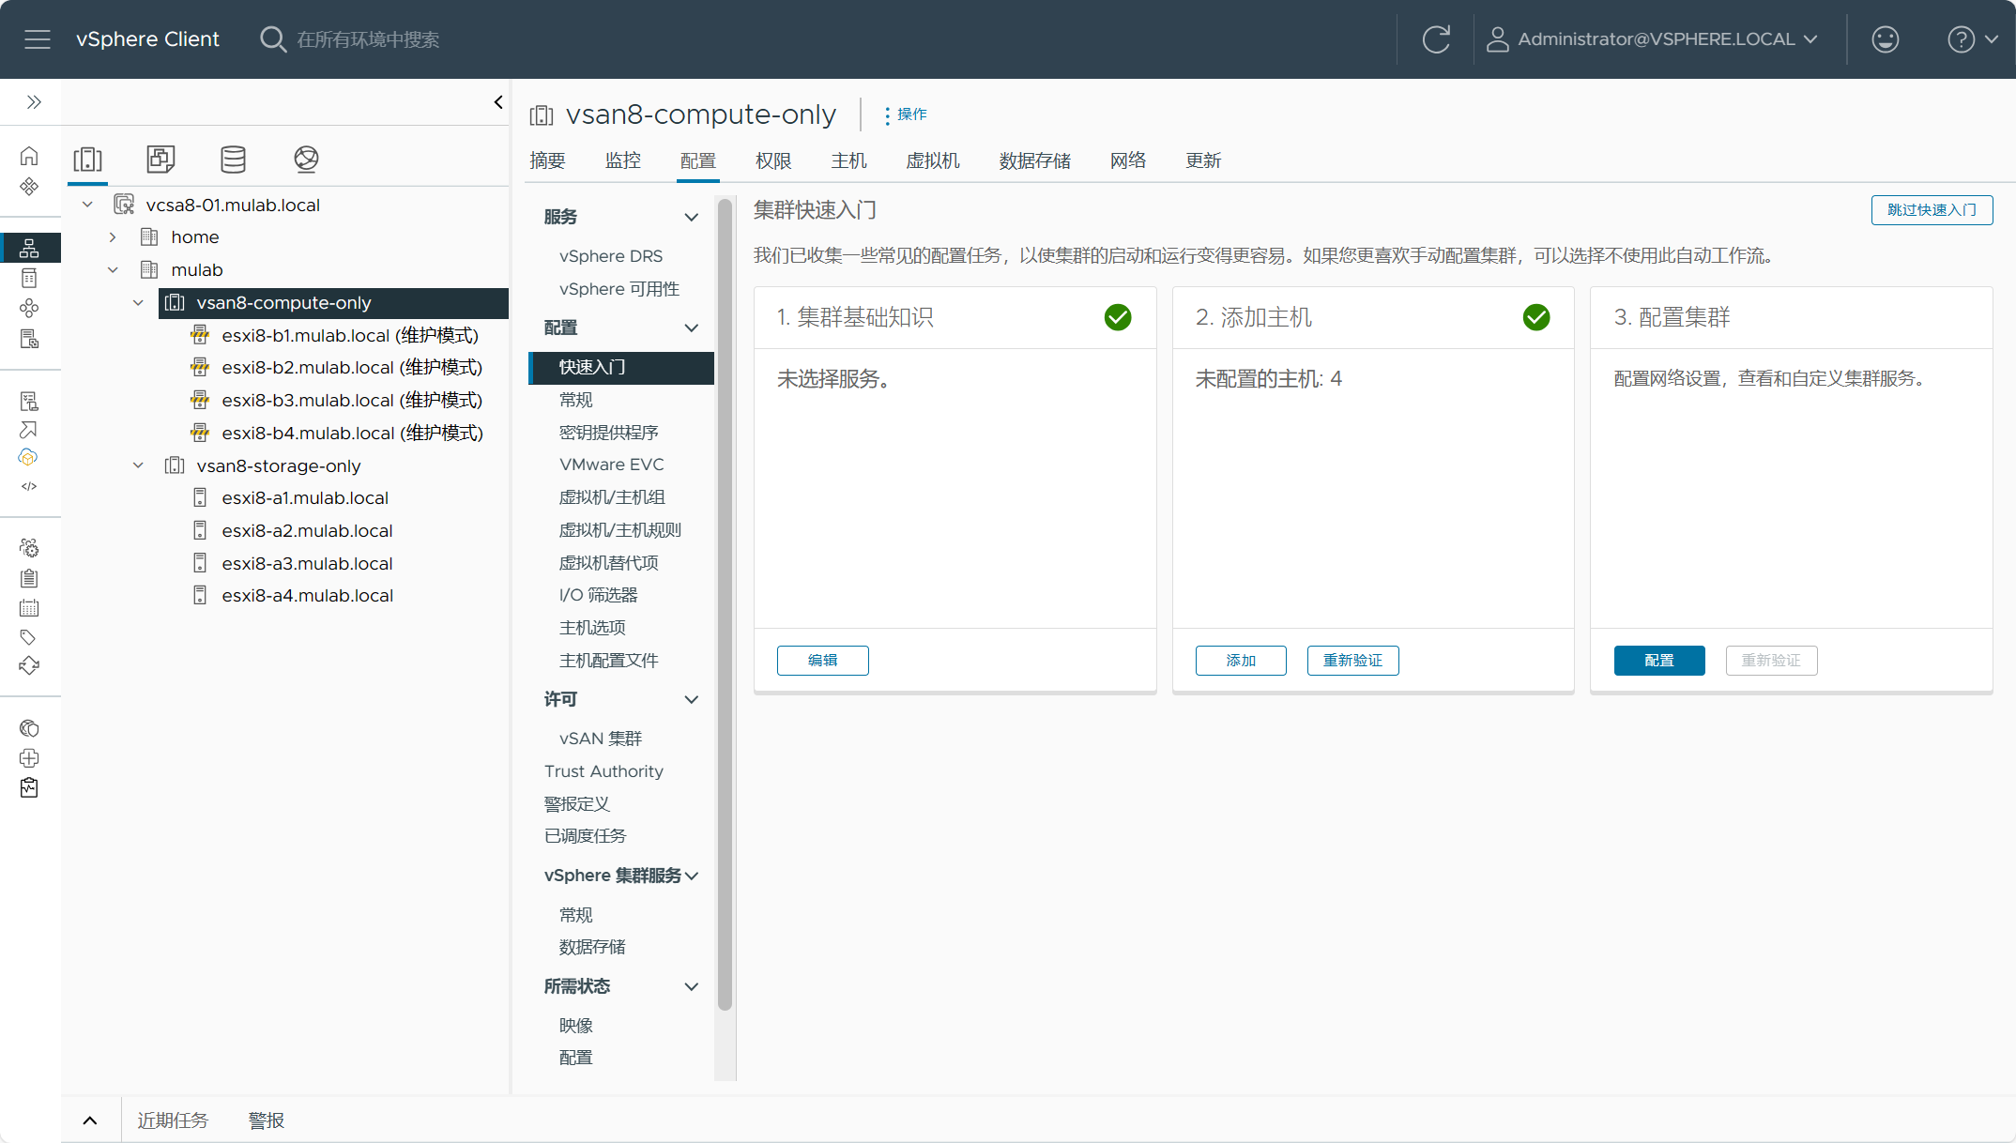Go to the Home sidebar icon
2016x1143 pixels.
click(x=29, y=156)
